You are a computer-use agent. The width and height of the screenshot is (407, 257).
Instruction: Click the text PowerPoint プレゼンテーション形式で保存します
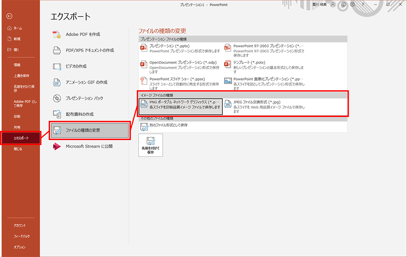click(185, 51)
